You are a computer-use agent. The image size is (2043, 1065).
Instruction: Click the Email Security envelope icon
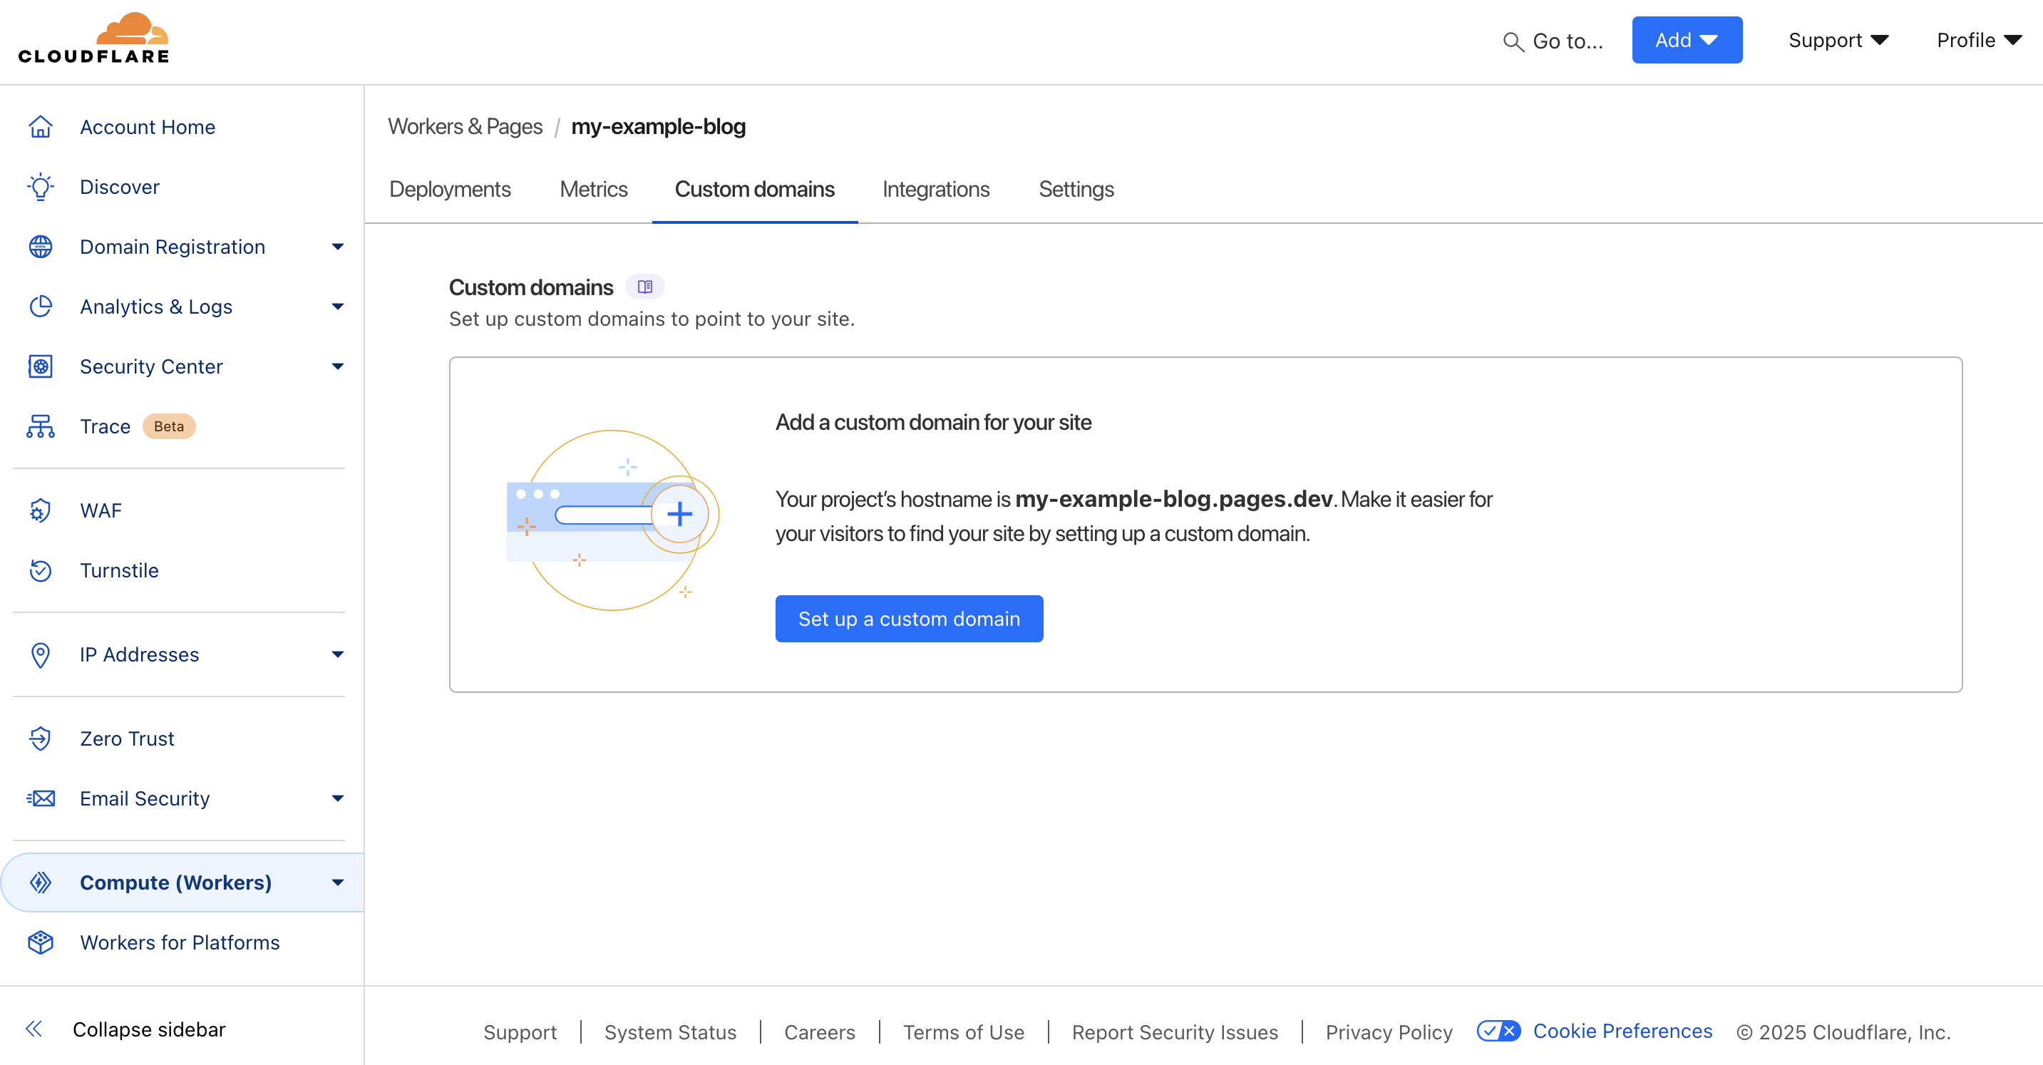click(41, 798)
